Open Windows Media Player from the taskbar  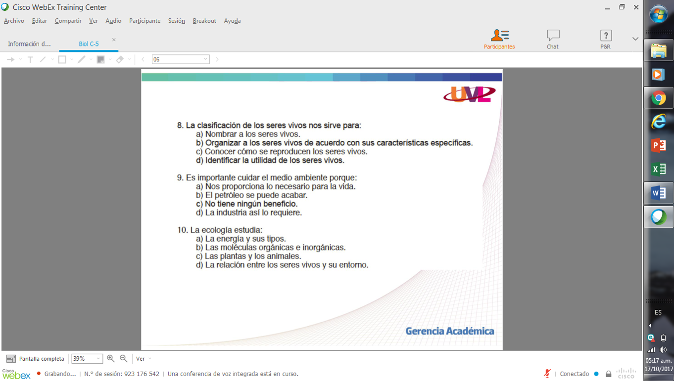click(659, 74)
